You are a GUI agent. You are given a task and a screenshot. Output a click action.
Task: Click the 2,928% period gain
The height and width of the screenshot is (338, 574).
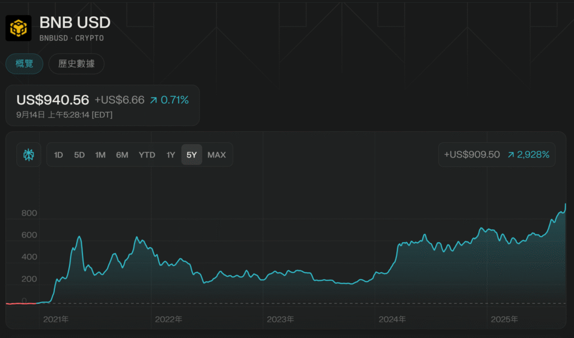point(529,155)
